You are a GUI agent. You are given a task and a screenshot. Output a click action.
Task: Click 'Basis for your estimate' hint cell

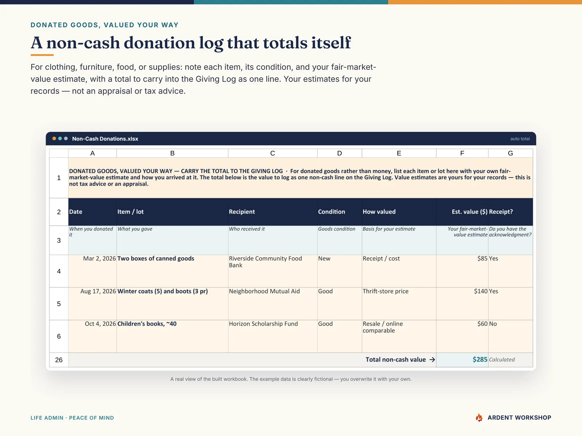(399, 240)
